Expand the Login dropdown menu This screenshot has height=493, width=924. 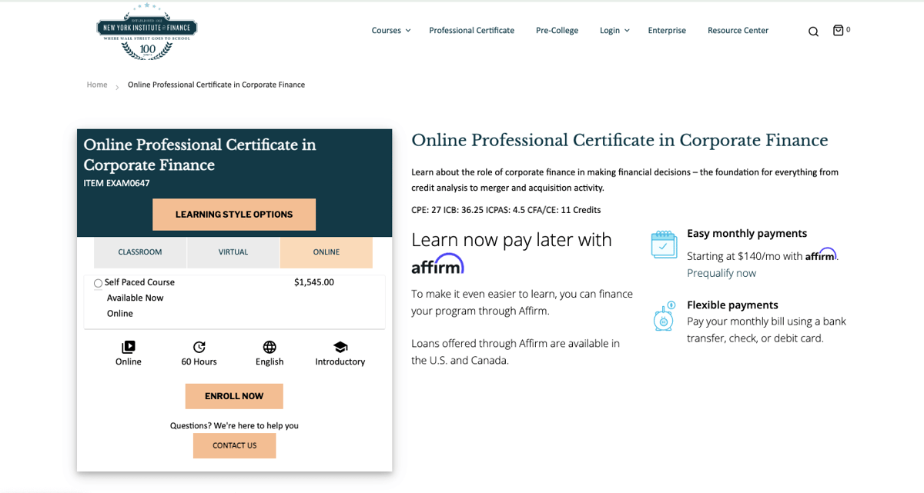(x=613, y=30)
